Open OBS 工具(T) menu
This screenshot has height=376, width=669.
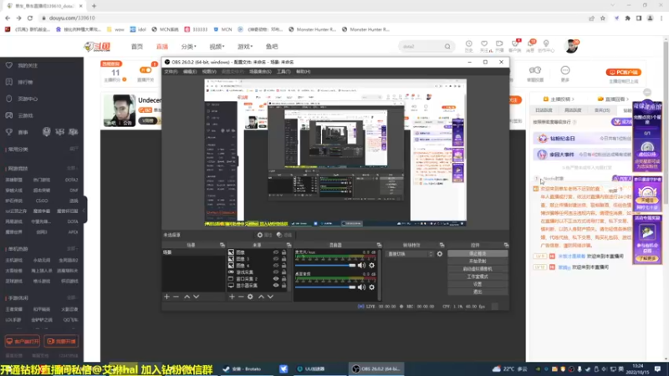[283, 72]
